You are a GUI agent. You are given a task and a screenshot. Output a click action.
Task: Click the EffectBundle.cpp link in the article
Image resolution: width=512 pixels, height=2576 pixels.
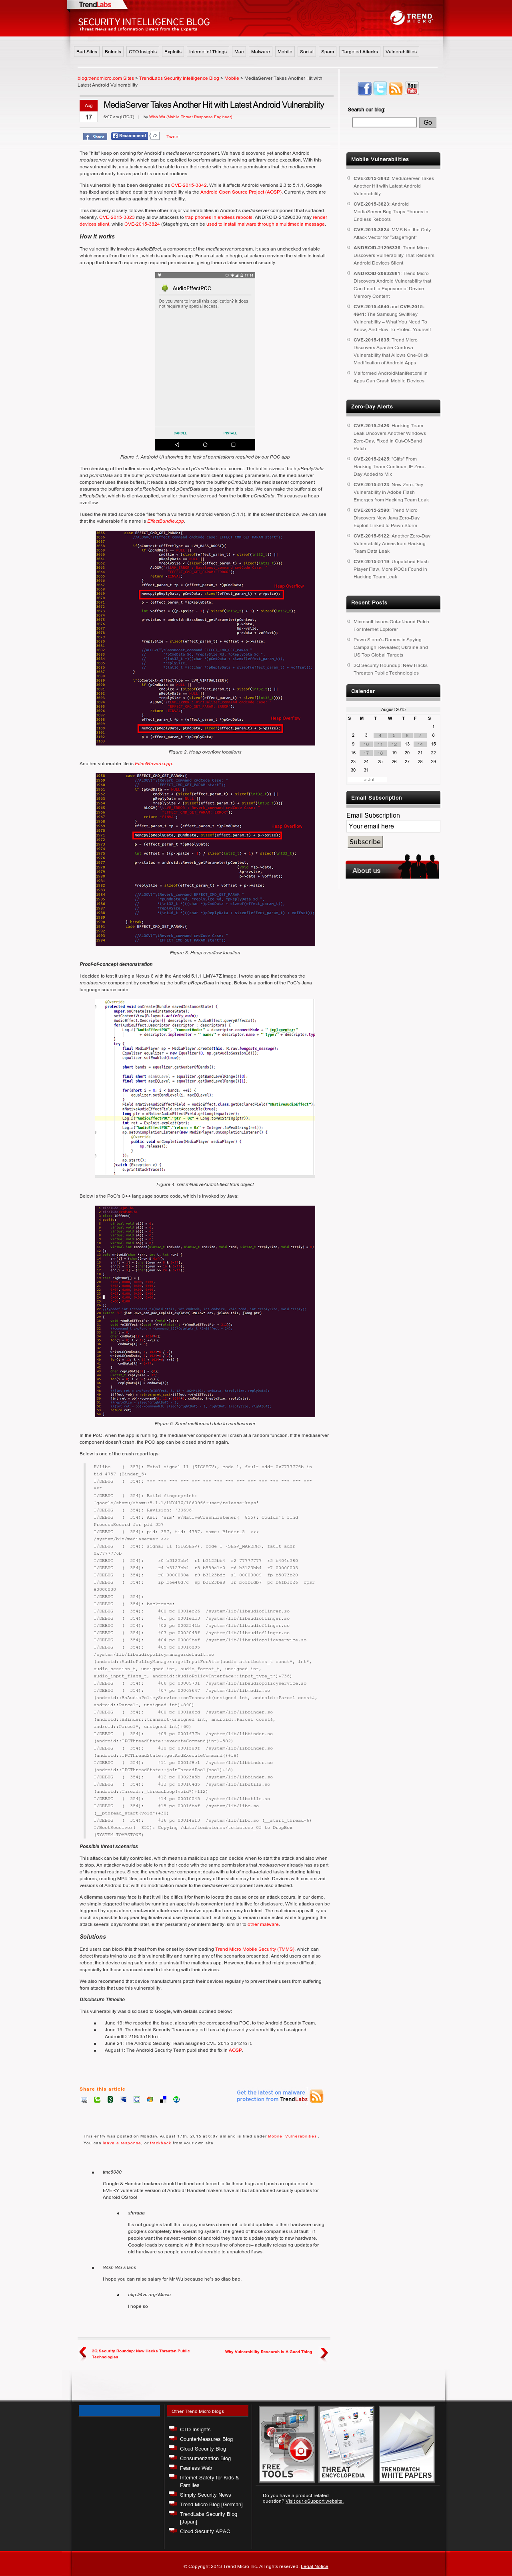pyautogui.click(x=166, y=521)
